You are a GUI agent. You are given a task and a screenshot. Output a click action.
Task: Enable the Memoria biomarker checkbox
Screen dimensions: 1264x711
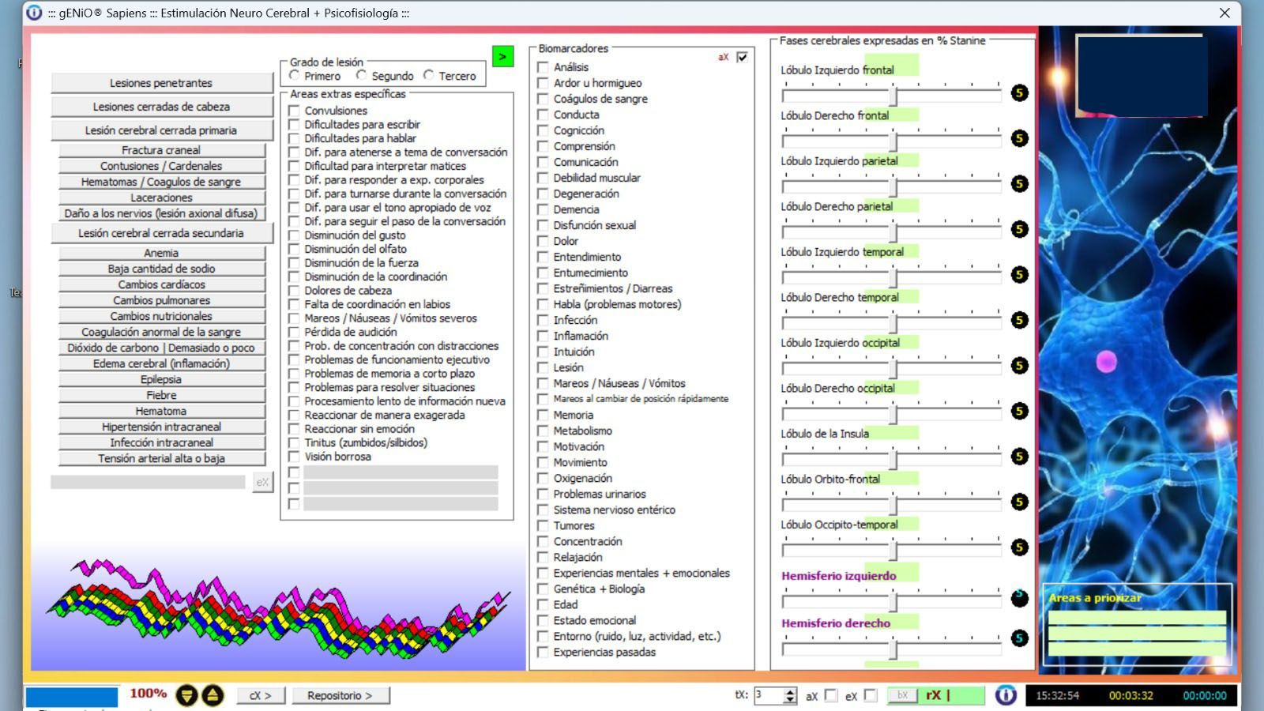(543, 415)
